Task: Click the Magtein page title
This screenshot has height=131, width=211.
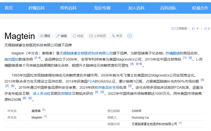Action: [x=20, y=36]
